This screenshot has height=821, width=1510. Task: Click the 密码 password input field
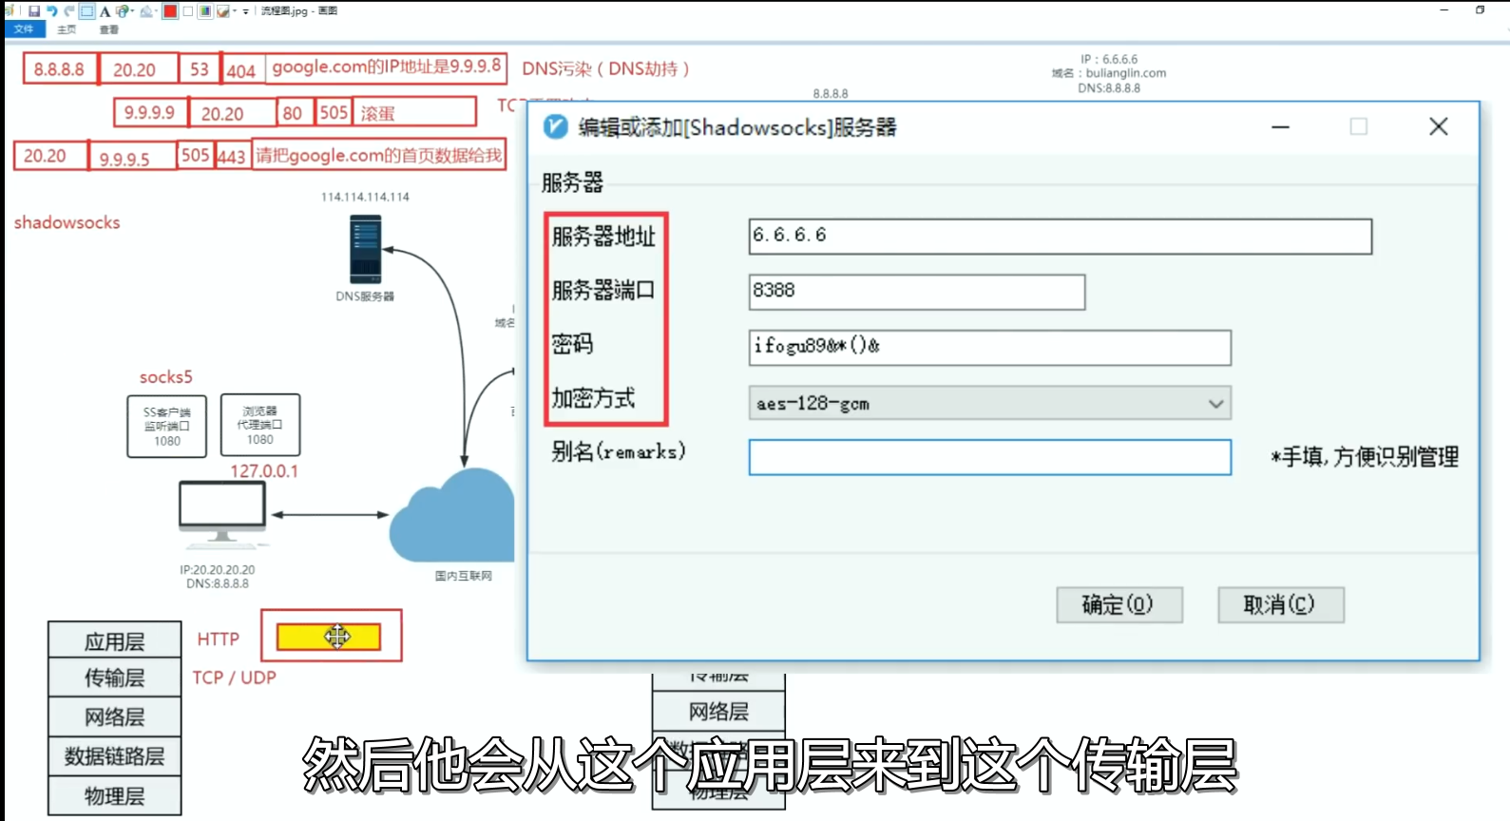[x=990, y=347]
